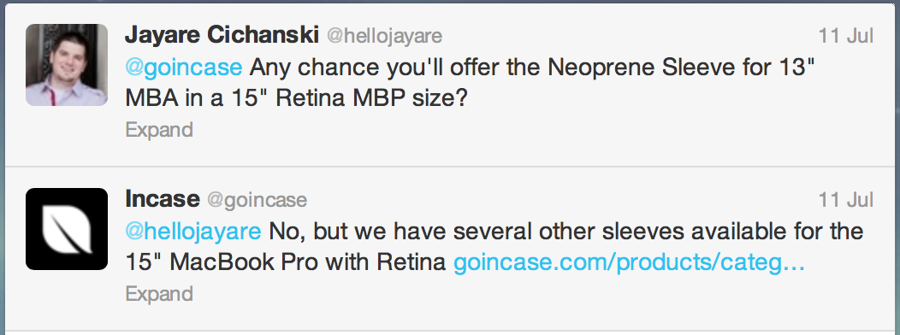The image size is (900, 335).
Task: Follow the blue @hellojayare mention in Incase's reply
Action: (193, 232)
